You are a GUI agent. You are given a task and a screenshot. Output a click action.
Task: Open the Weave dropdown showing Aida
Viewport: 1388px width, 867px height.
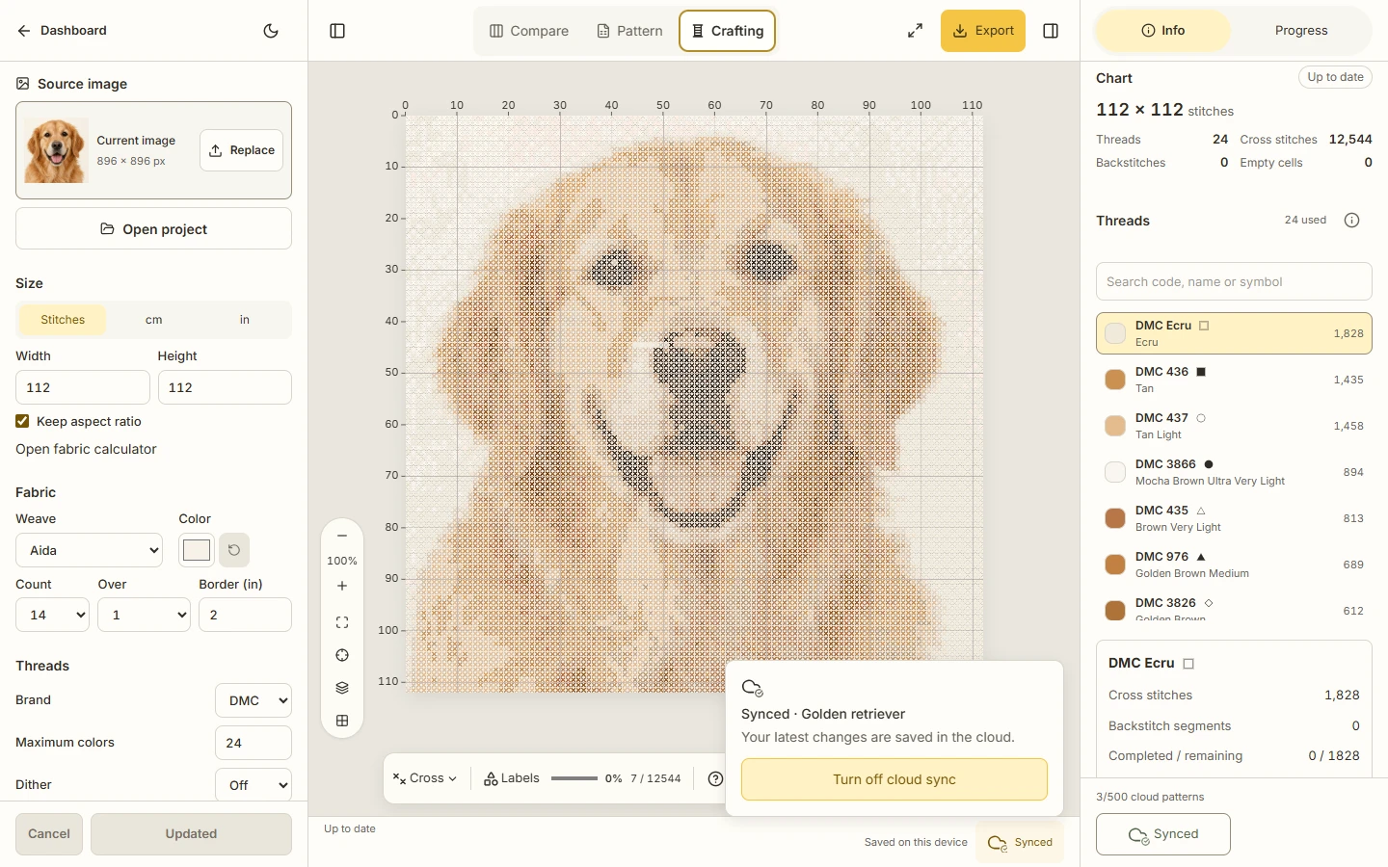click(90, 550)
